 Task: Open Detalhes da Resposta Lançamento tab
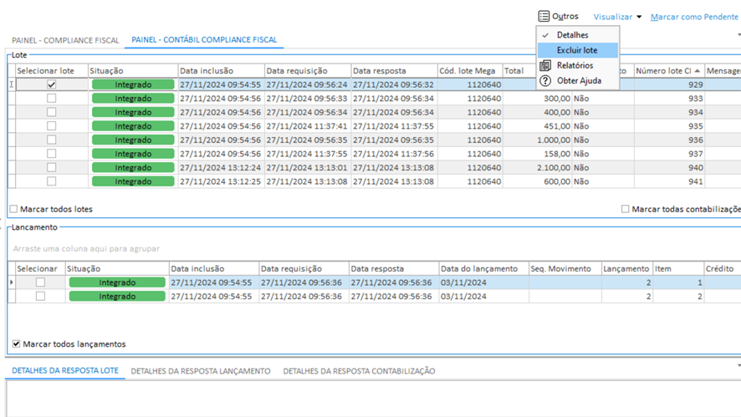200,371
